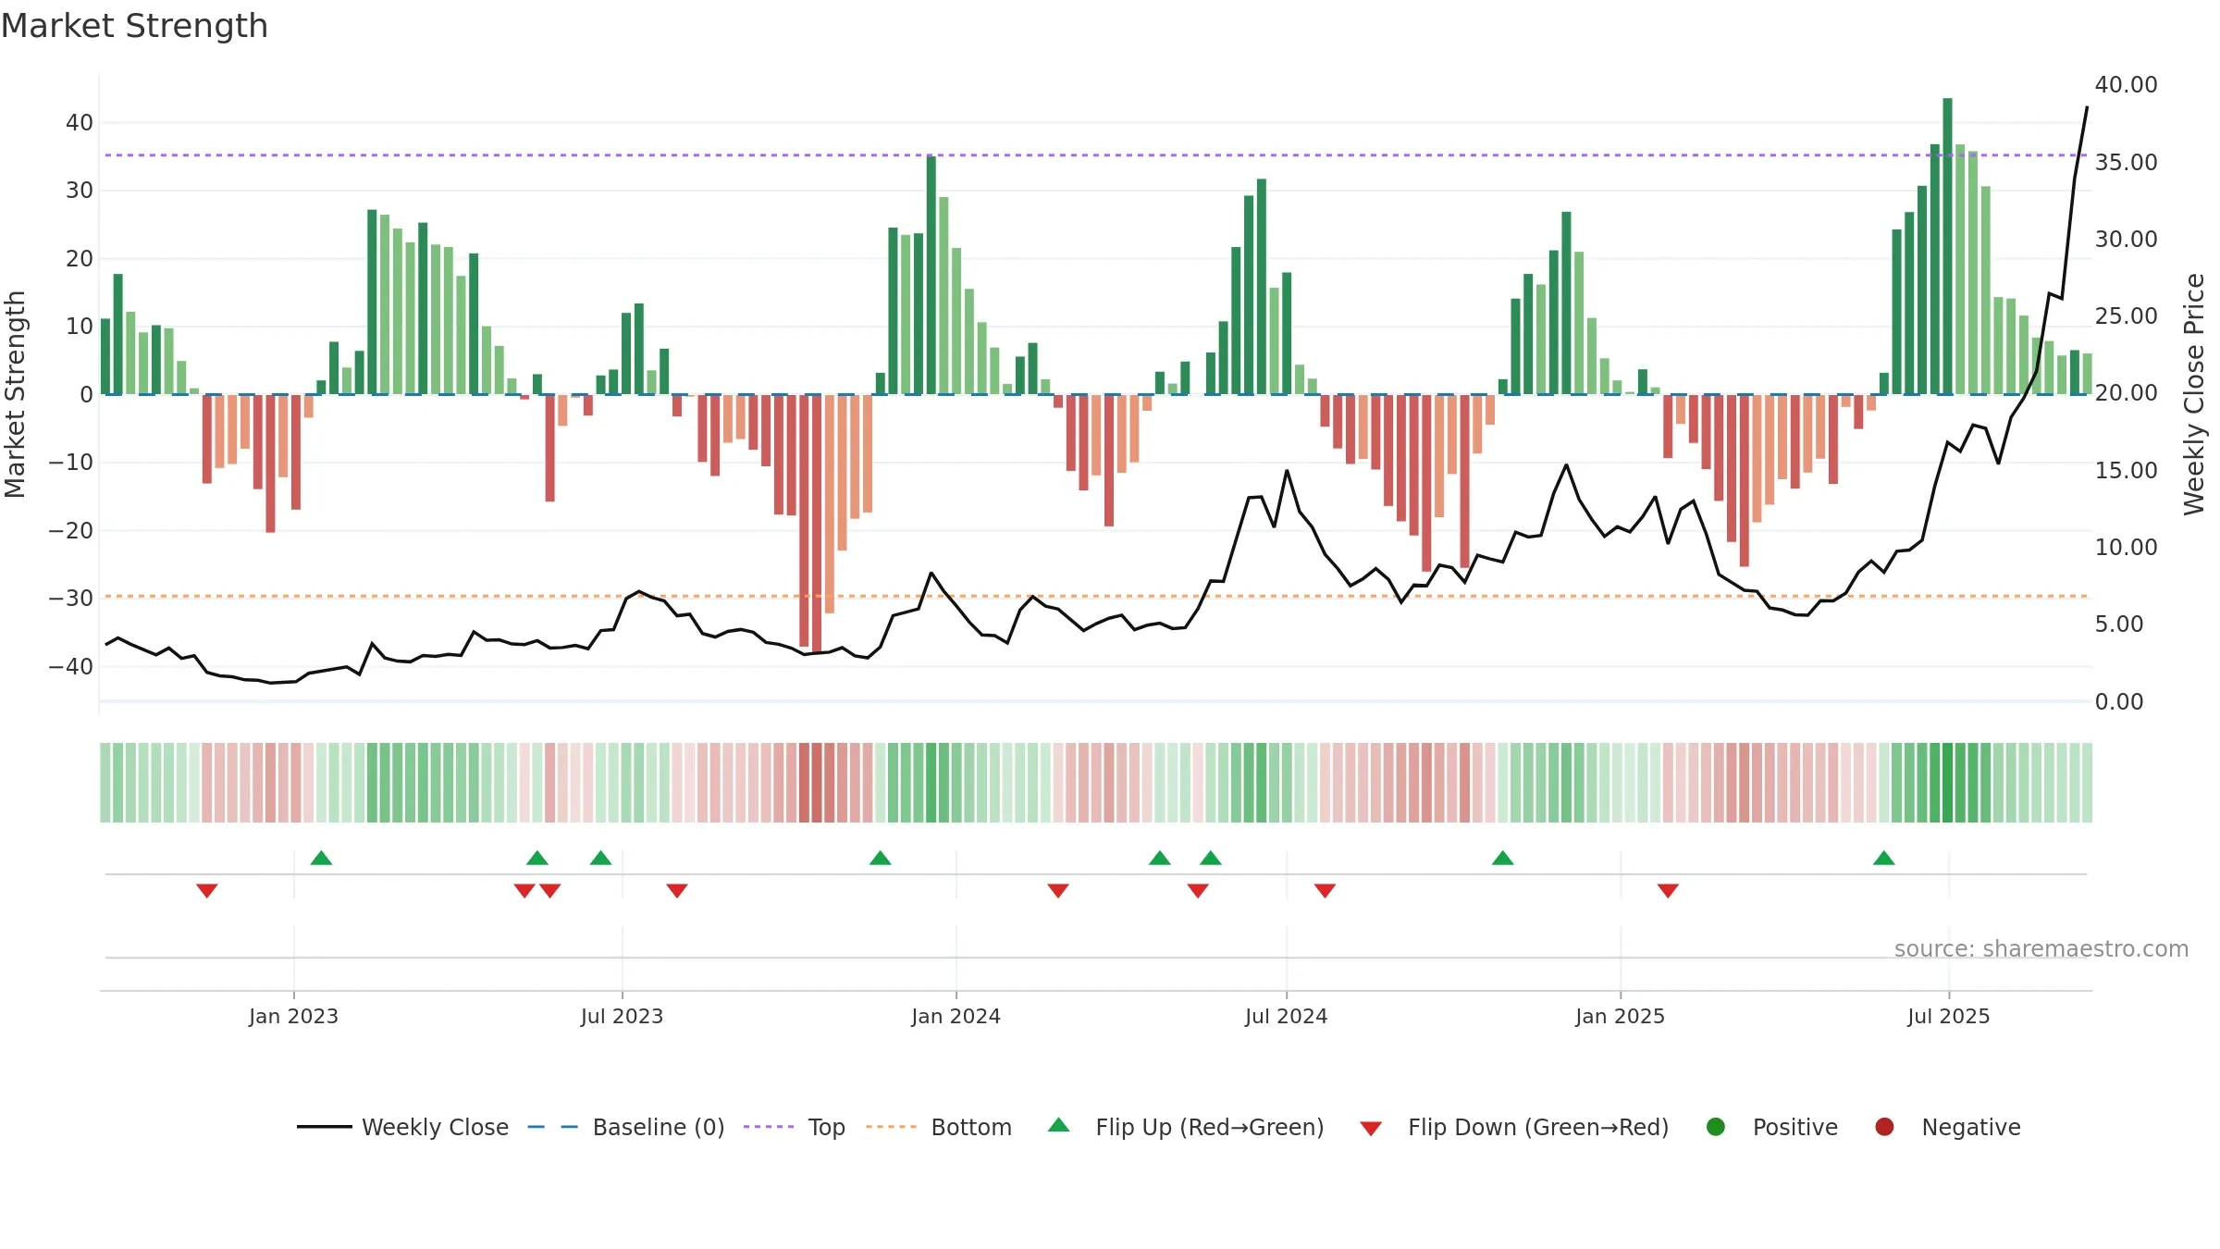The width and height of the screenshot is (2220, 1249).
Task: Click the Jul 2024 x-axis label
Action: tap(1286, 1016)
